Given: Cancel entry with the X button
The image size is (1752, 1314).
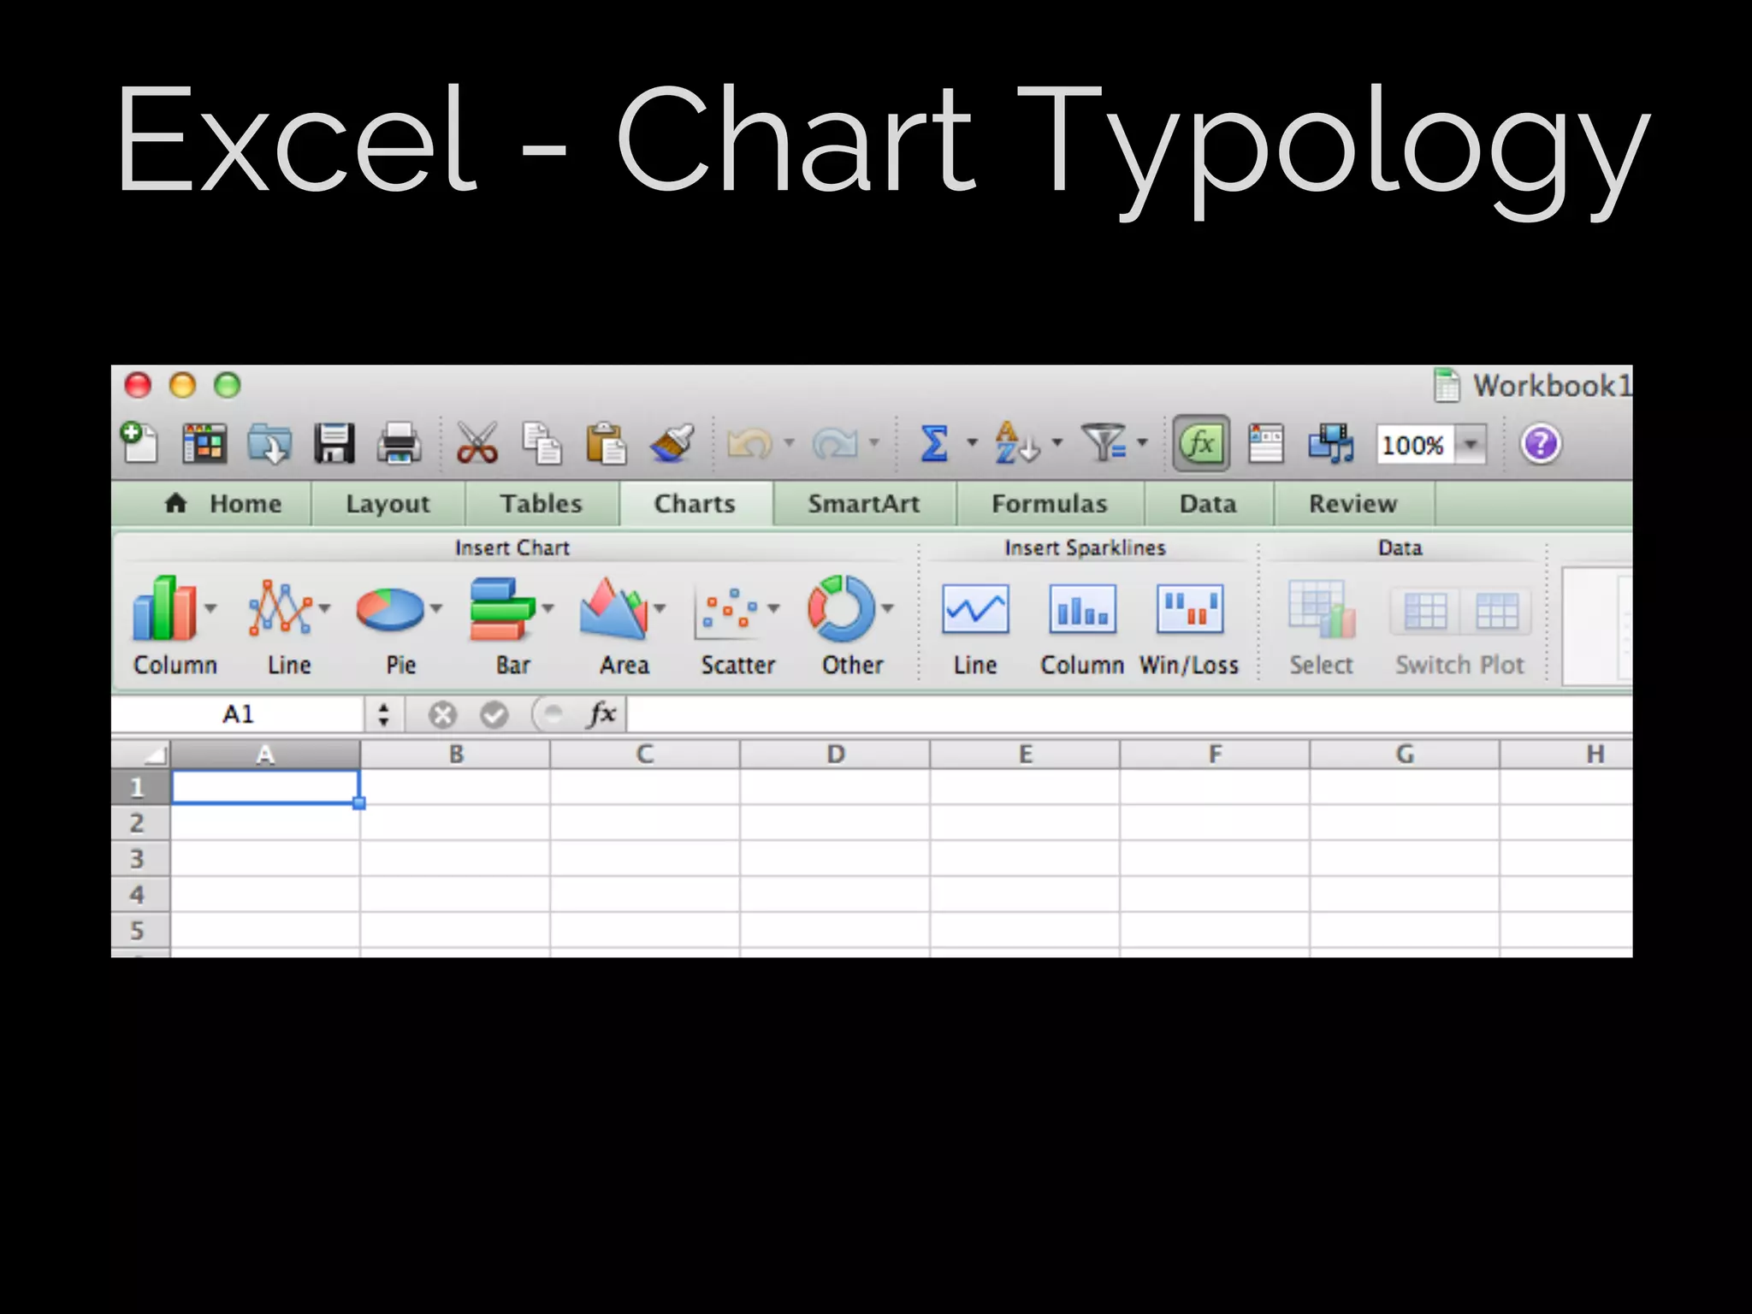Looking at the screenshot, I should (x=442, y=714).
